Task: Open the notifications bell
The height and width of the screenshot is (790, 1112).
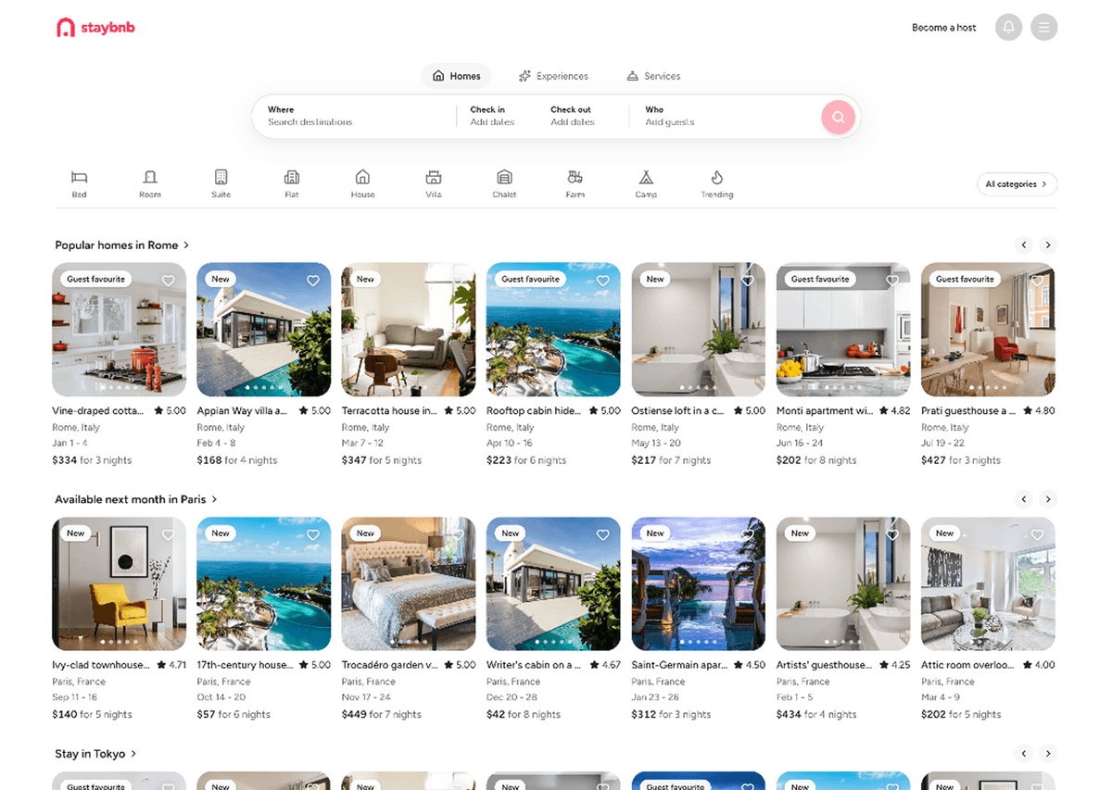Action: pos(1009,28)
